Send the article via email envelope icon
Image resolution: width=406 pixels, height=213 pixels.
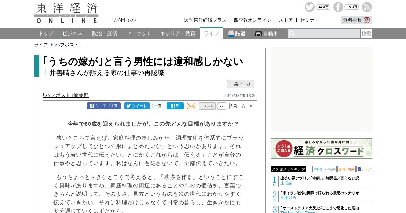click(191, 106)
